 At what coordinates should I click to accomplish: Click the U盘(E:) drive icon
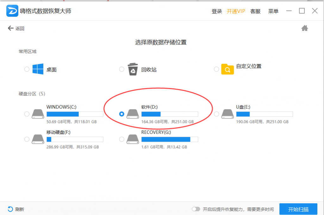pyautogui.click(x=227, y=114)
